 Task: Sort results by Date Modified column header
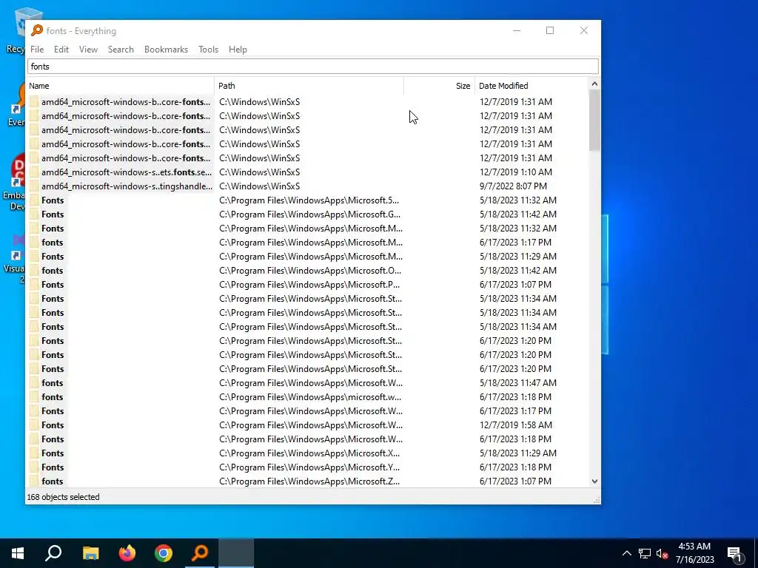531,86
